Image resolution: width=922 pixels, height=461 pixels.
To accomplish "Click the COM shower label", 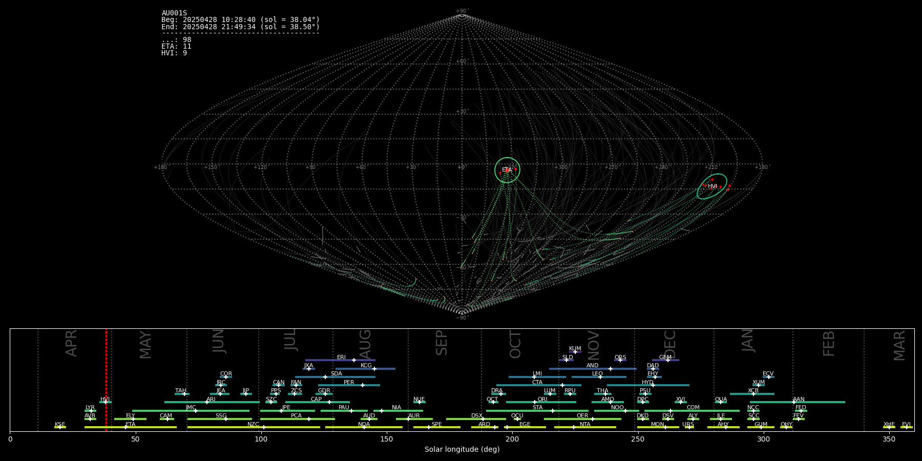I will pos(693,408).
